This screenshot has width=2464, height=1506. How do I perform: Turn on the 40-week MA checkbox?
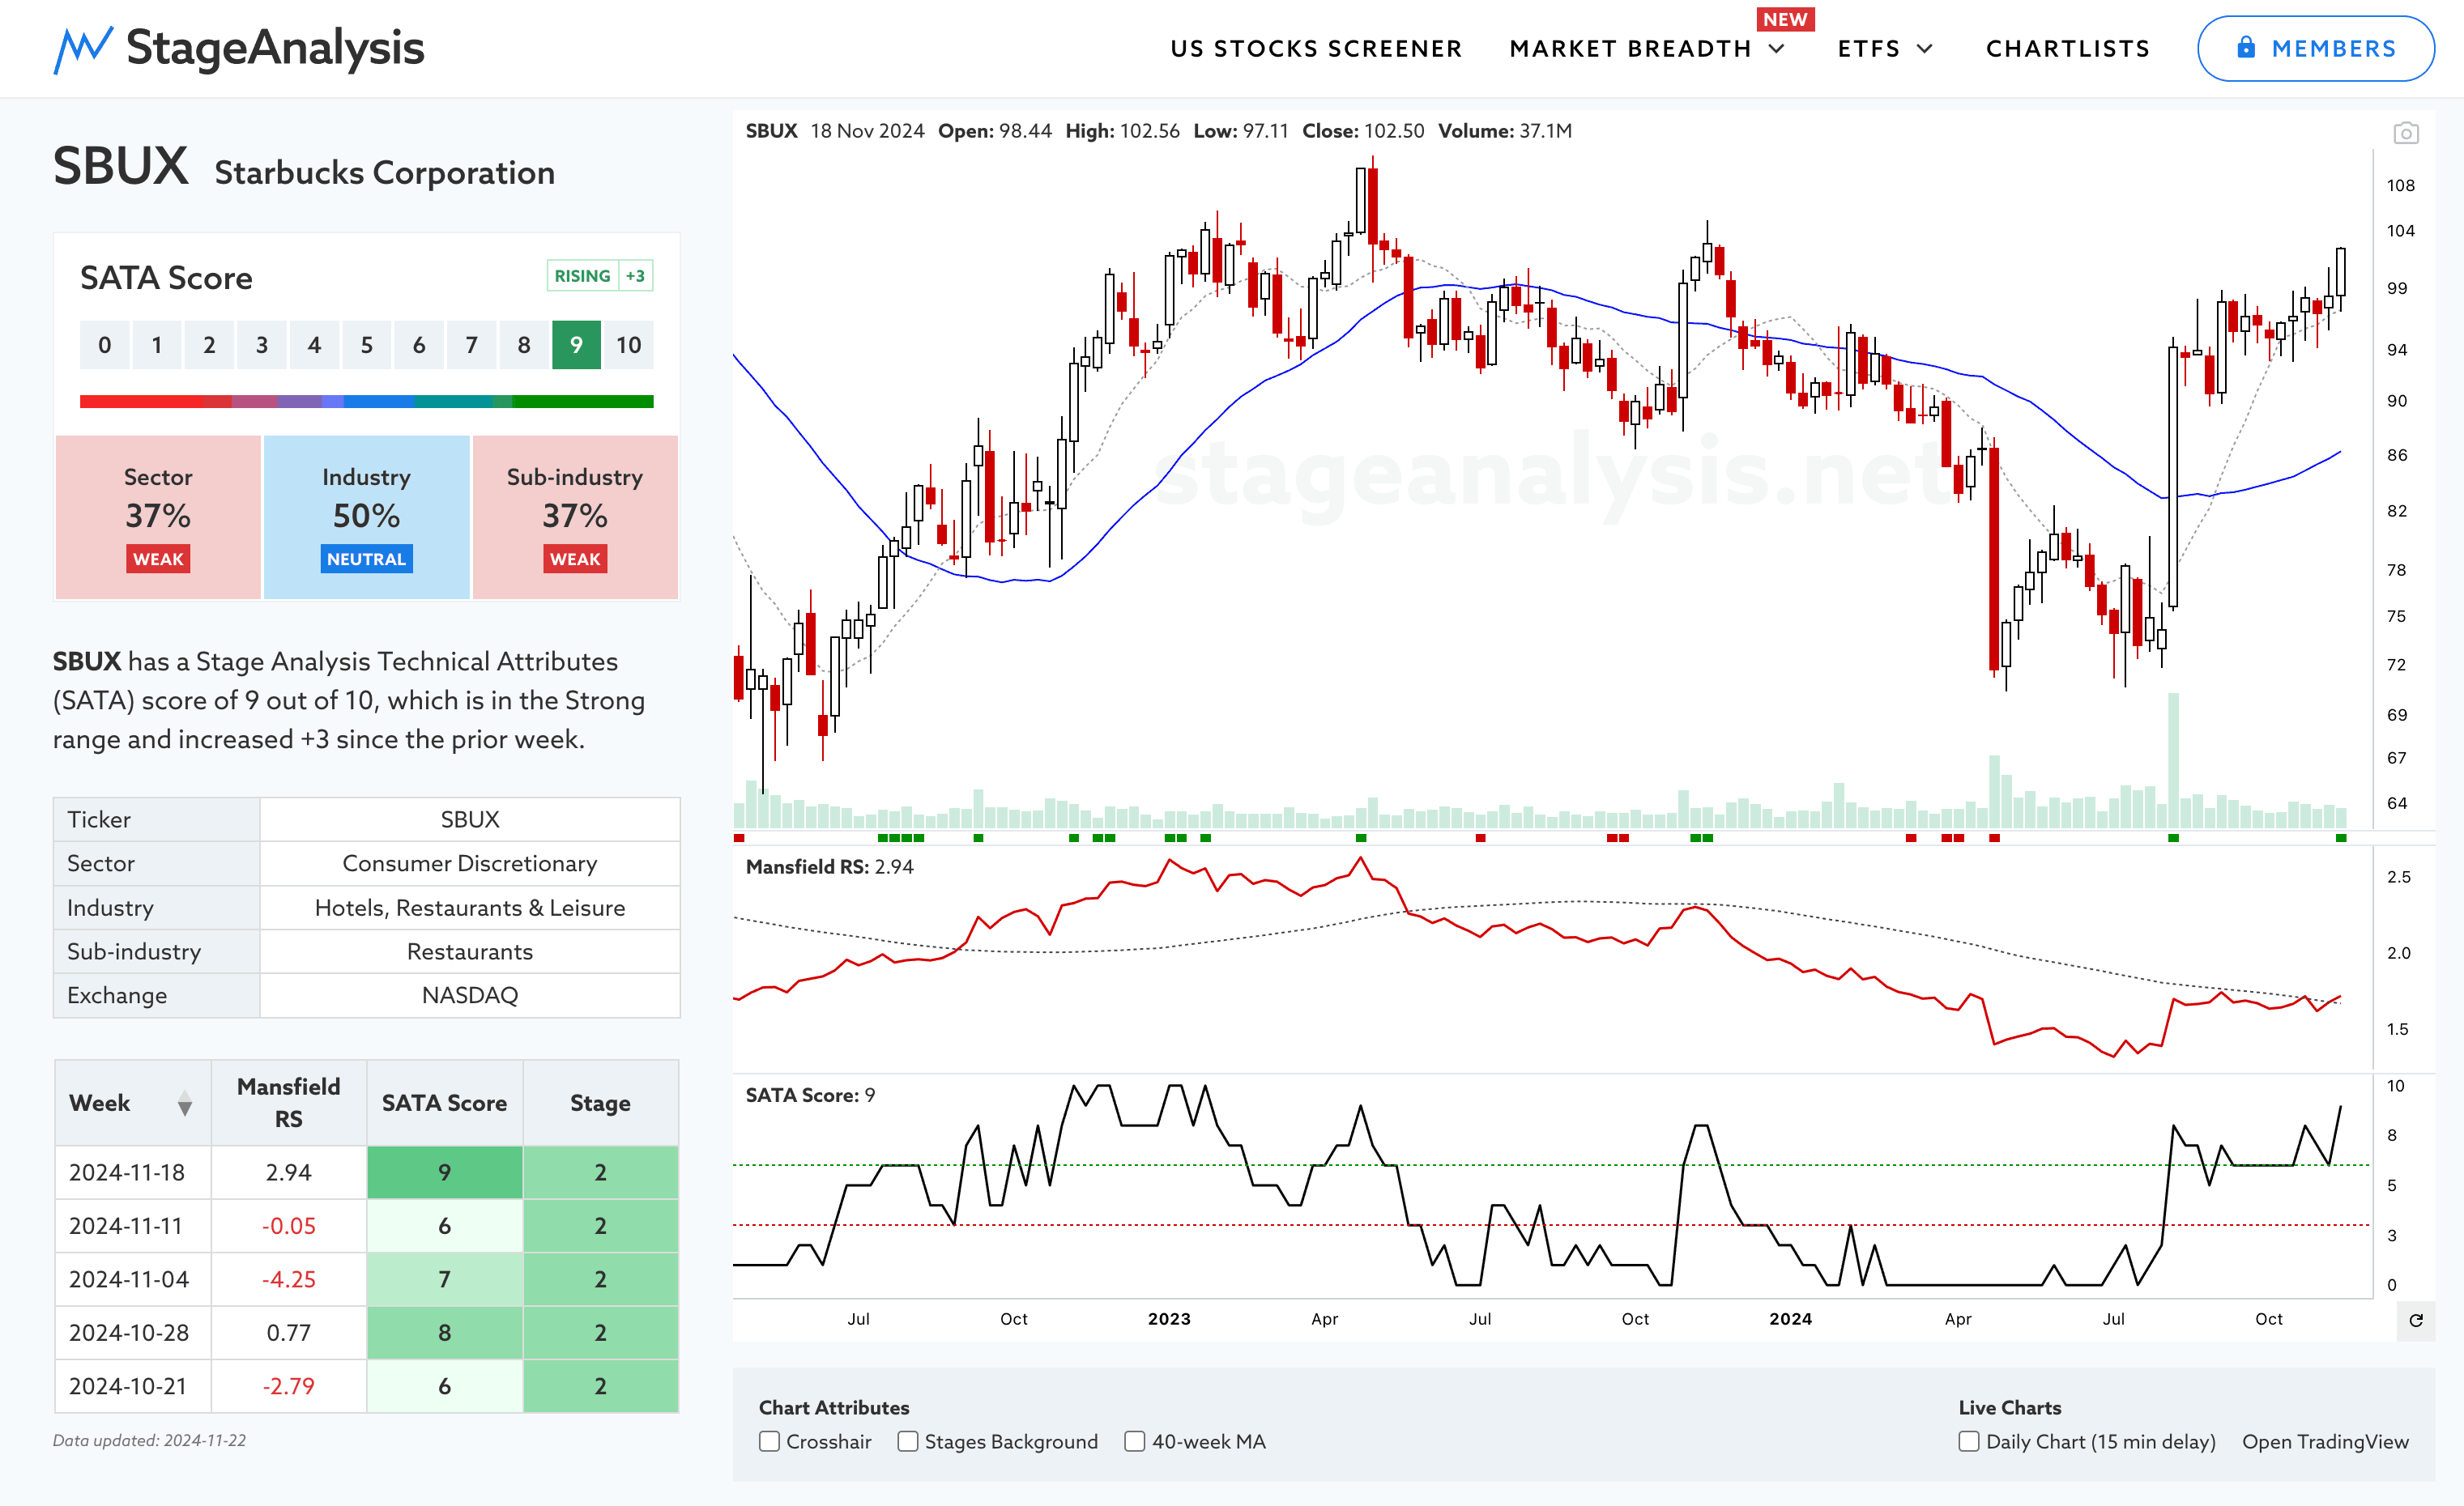(x=1134, y=1441)
